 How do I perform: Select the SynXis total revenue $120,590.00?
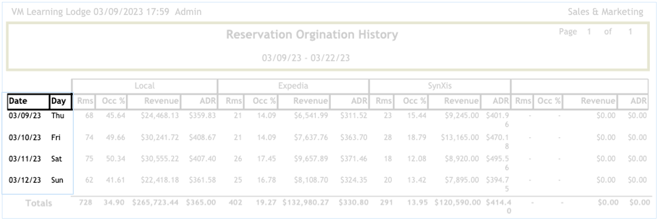point(456,202)
